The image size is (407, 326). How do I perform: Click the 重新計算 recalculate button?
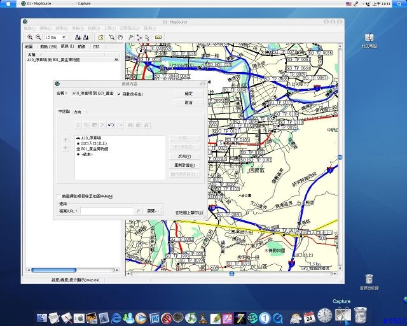[184, 165]
